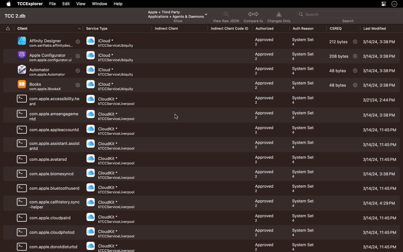The width and height of the screenshot is (403, 252).
Task: Reveal Affinity Designer client with magnifier icon
Action: click(78, 42)
